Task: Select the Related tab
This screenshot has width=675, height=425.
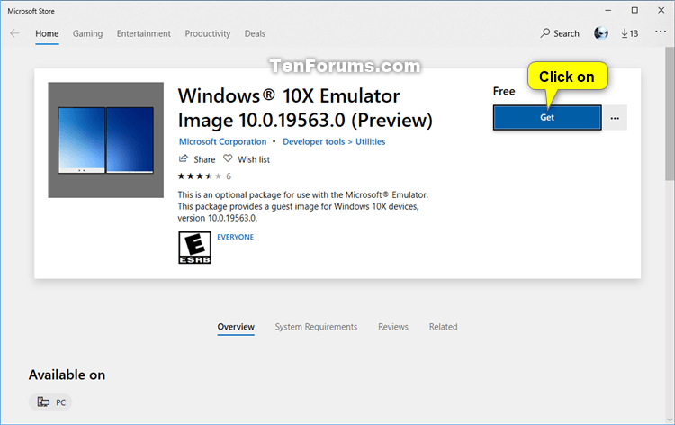Action: coord(443,327)
